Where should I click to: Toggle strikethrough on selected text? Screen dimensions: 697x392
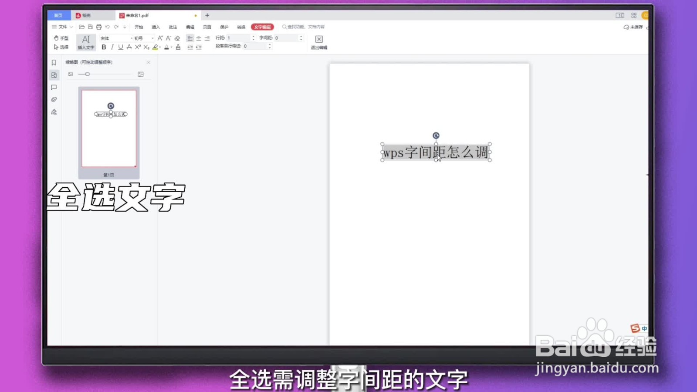129,47
